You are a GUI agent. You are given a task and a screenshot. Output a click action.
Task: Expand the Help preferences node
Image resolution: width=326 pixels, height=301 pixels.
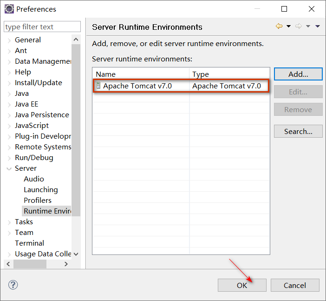(9, 72)
